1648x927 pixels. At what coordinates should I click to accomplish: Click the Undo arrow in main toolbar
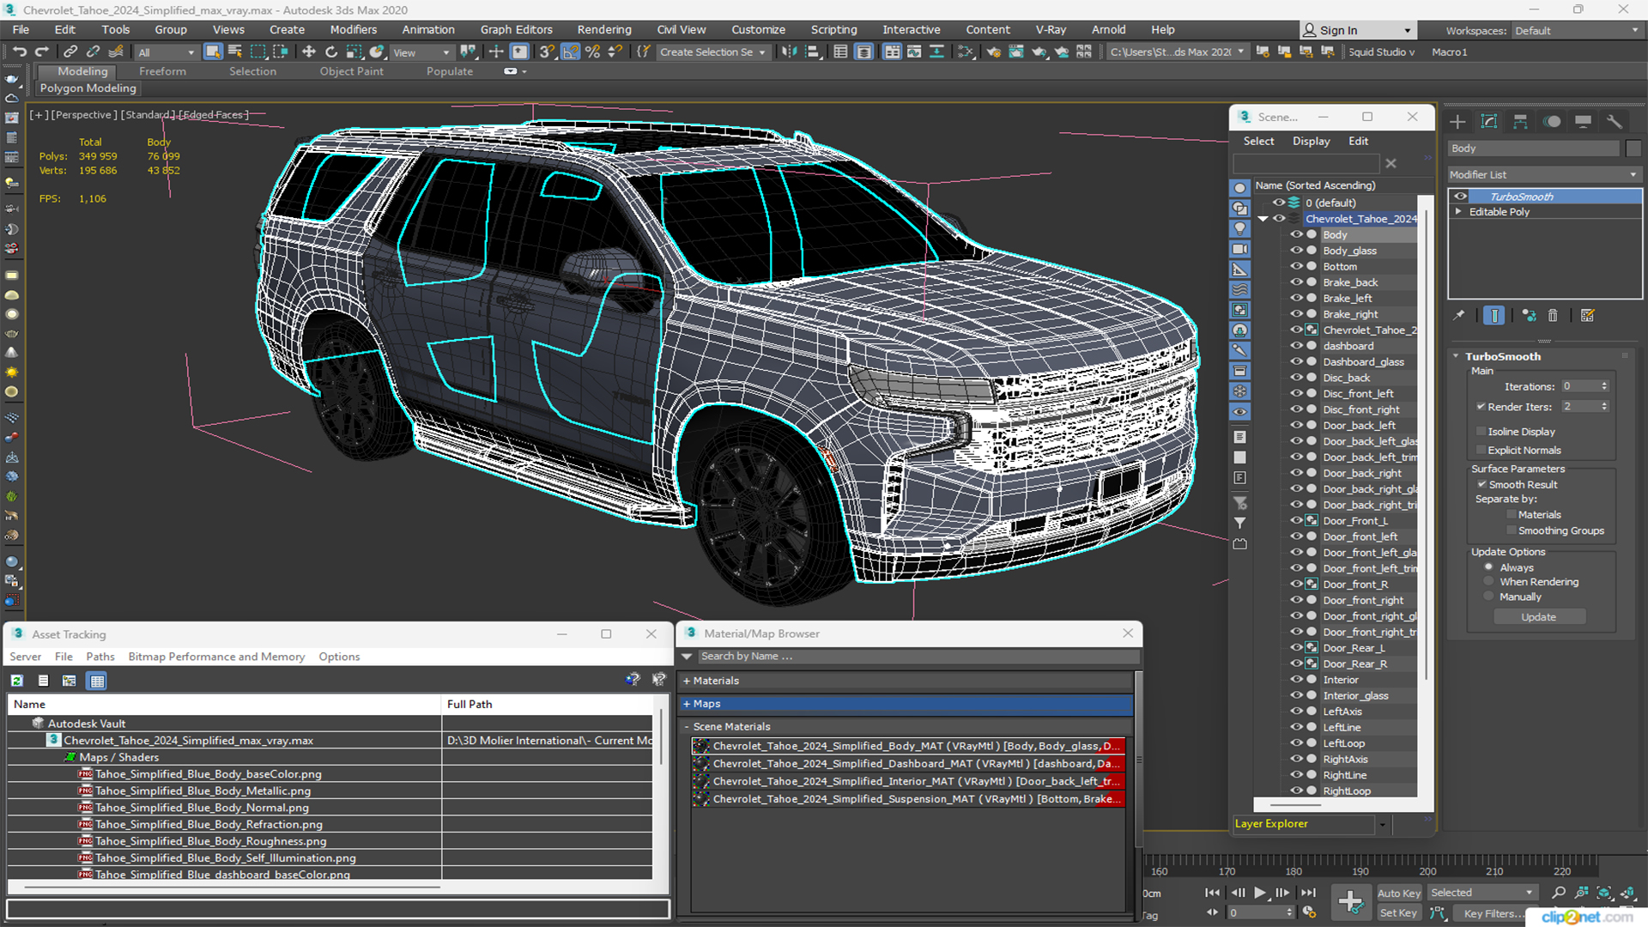click(19, 51)
